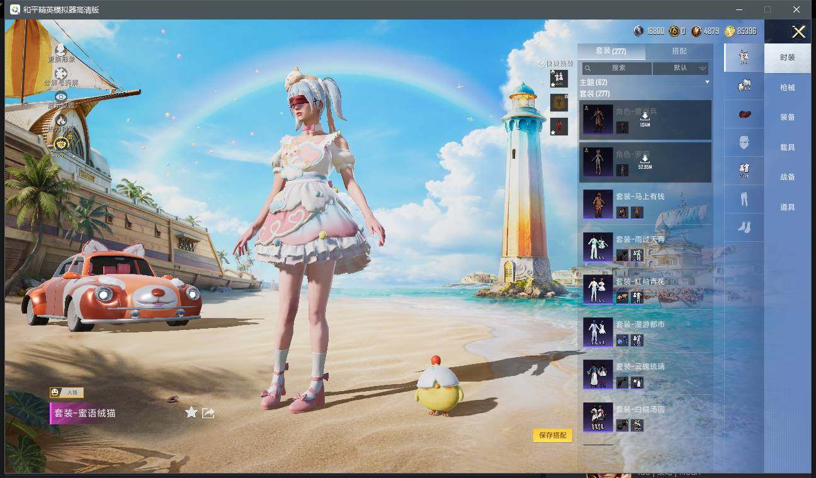Toggle the eye display visibility icon
The image size is (816, 478).
pos(60,96)
